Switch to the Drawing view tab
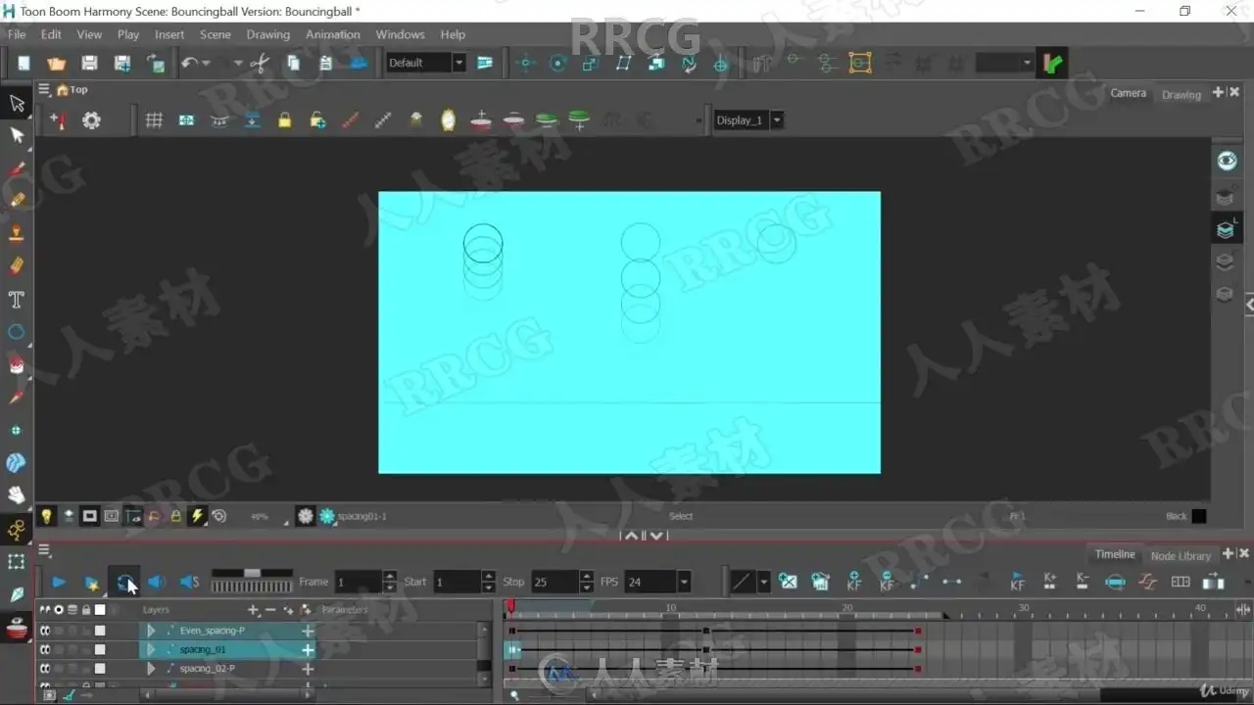The image size is (1254, 705). pyautogui.click(x=1182, y=94)
